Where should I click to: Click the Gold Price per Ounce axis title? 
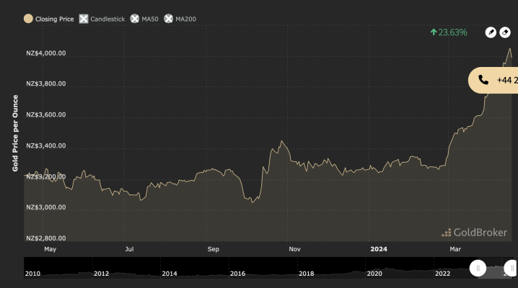point(15,133)
